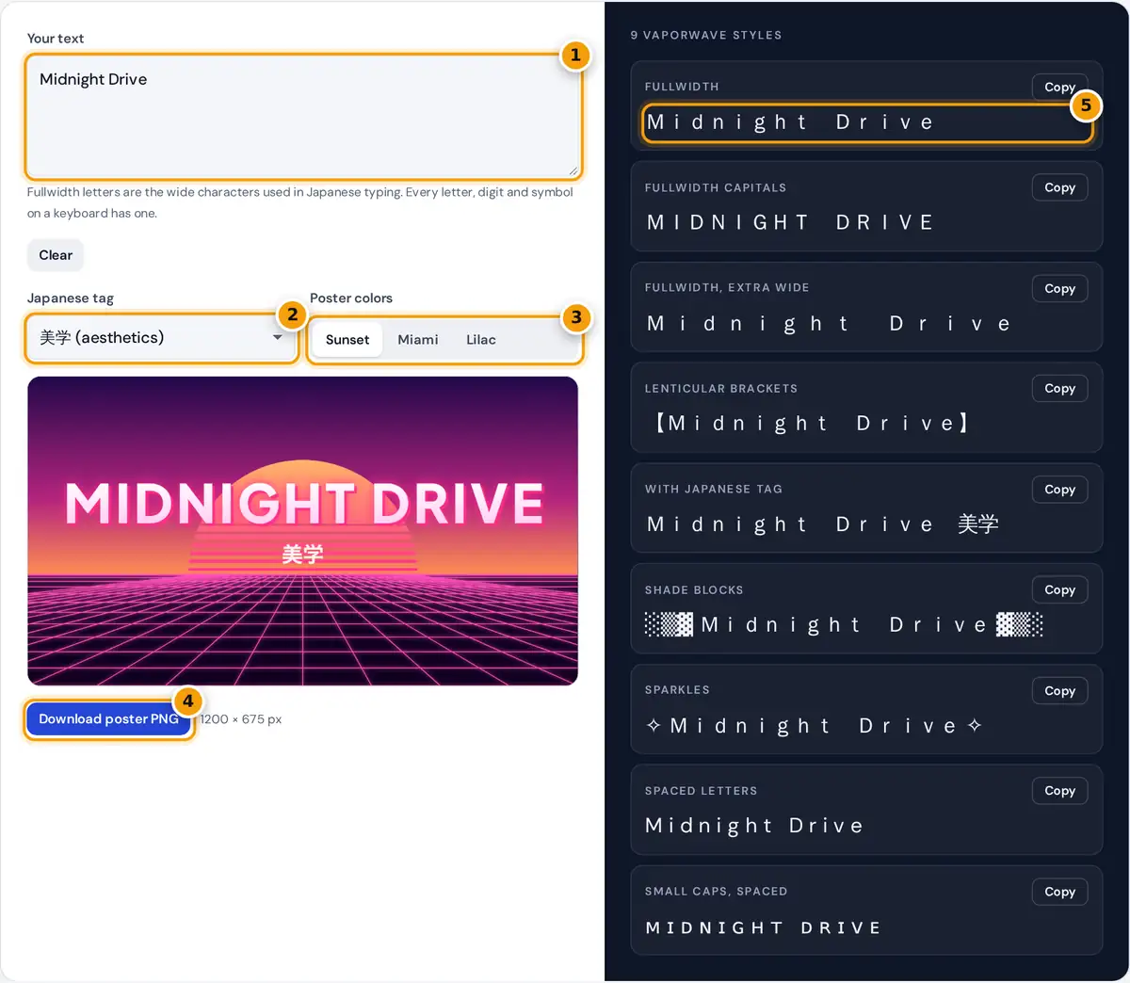Copy the basic Fullwidth style output
This screenshot has height=983, width=1130.
coord(1059,87)
